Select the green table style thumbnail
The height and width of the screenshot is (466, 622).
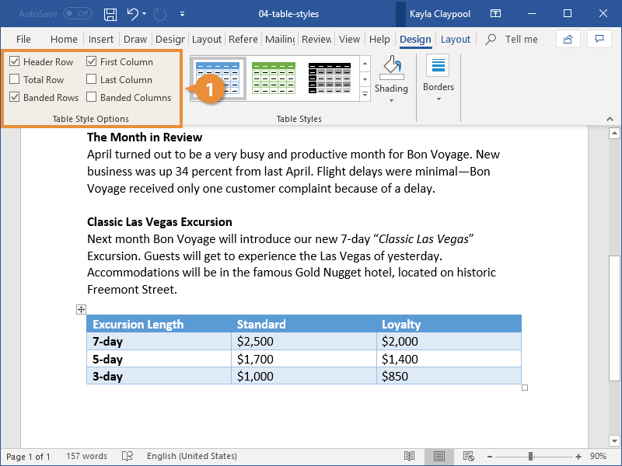tap(273, 77)
